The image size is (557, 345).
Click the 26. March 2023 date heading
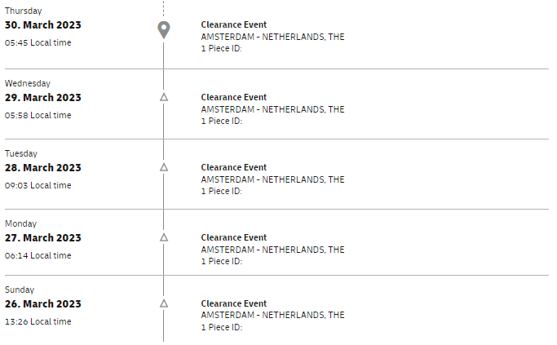43,303
